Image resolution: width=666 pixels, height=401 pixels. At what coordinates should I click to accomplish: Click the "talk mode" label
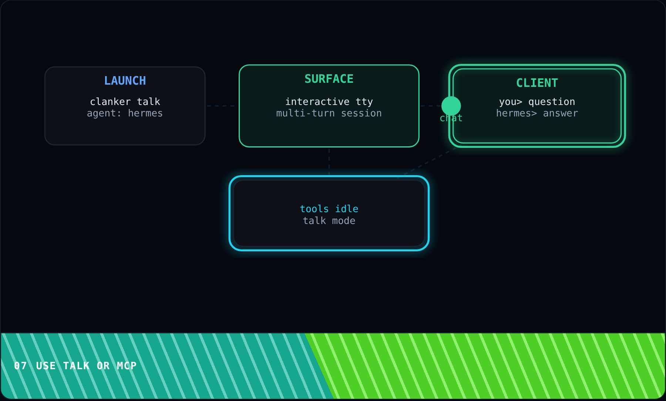[329, 221]
